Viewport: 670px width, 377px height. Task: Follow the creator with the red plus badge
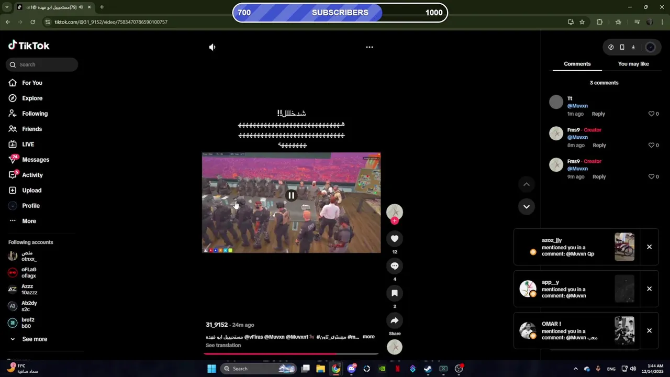395,220
